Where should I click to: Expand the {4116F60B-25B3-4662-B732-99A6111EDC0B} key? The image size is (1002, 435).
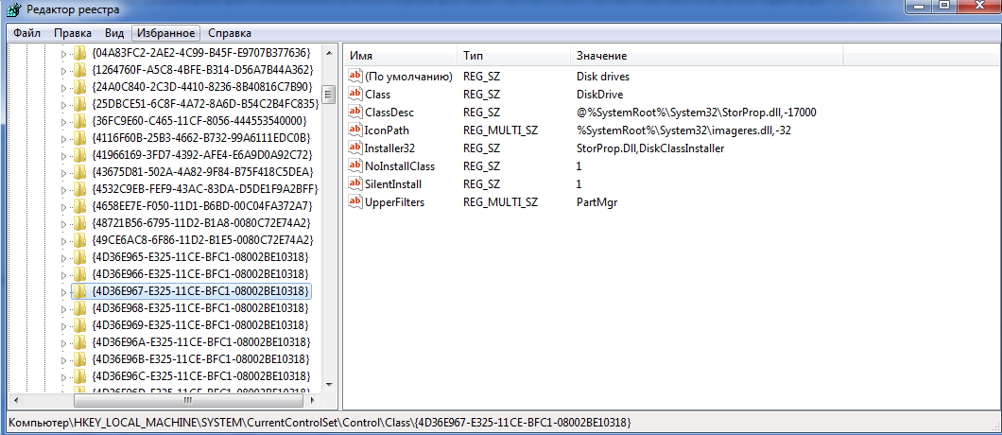(x=63, y=139)
